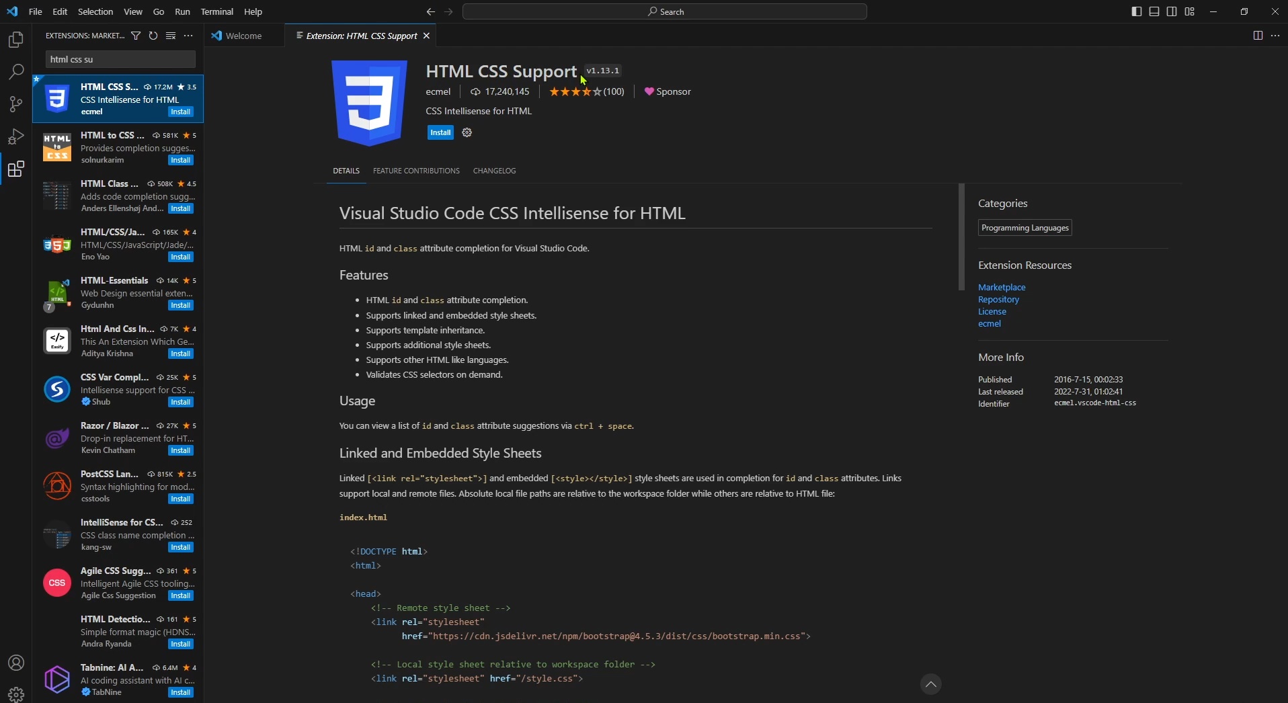Open the License resource link

click(992, 312)
